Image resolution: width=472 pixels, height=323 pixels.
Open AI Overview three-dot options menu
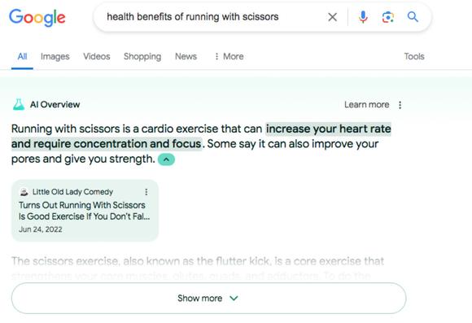click(400, 105)
